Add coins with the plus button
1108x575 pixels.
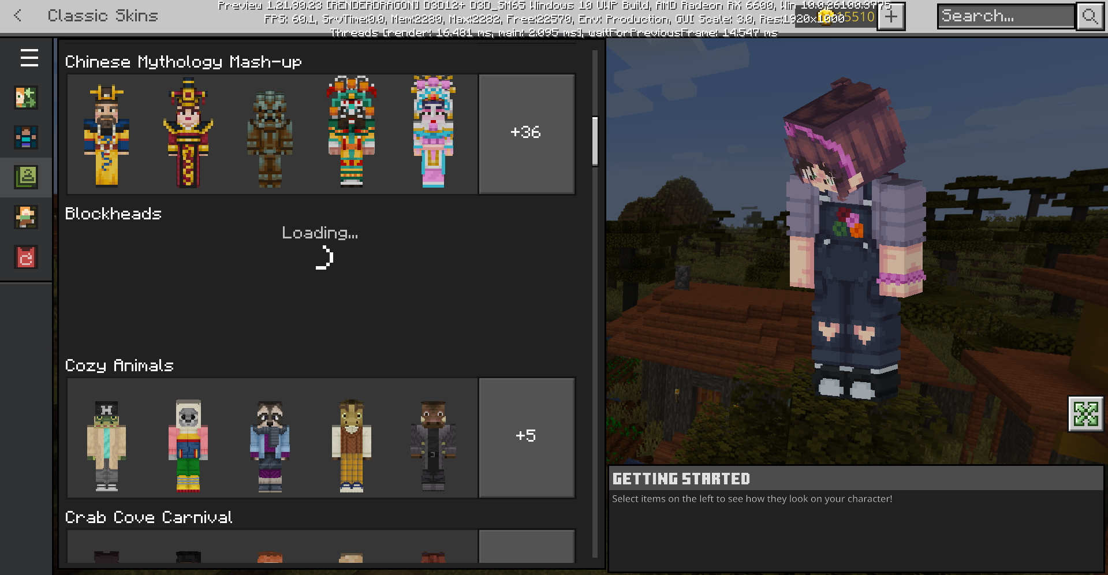[891, 16]
